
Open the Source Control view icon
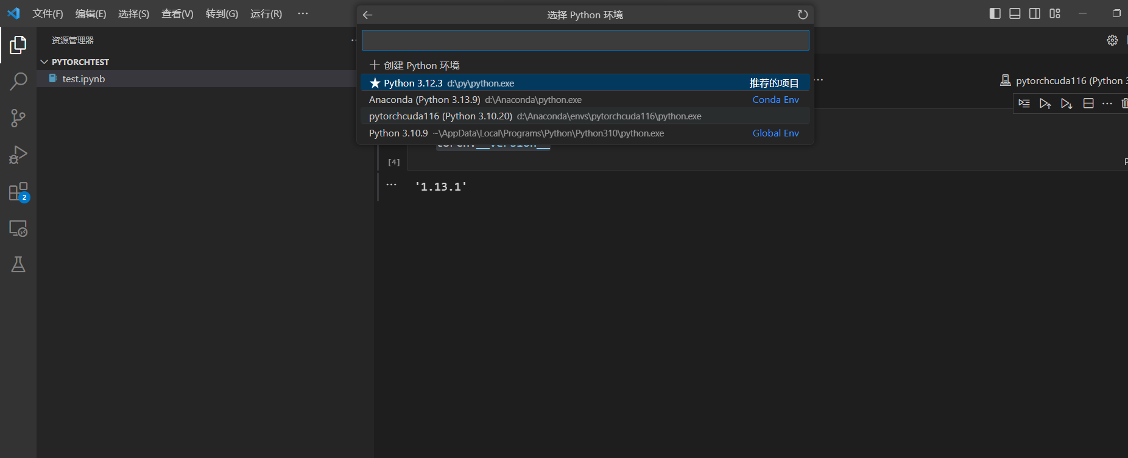coord(18,118)
